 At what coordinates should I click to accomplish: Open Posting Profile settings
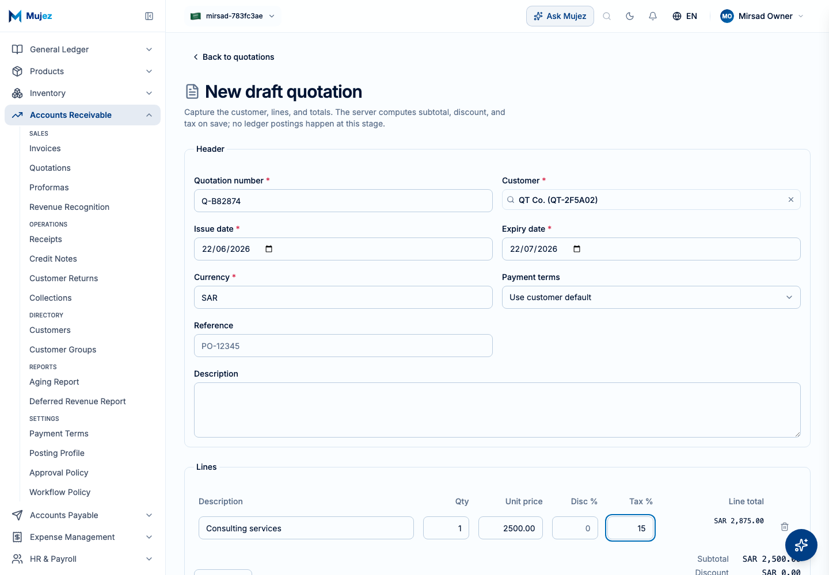(x=57, y=453)
